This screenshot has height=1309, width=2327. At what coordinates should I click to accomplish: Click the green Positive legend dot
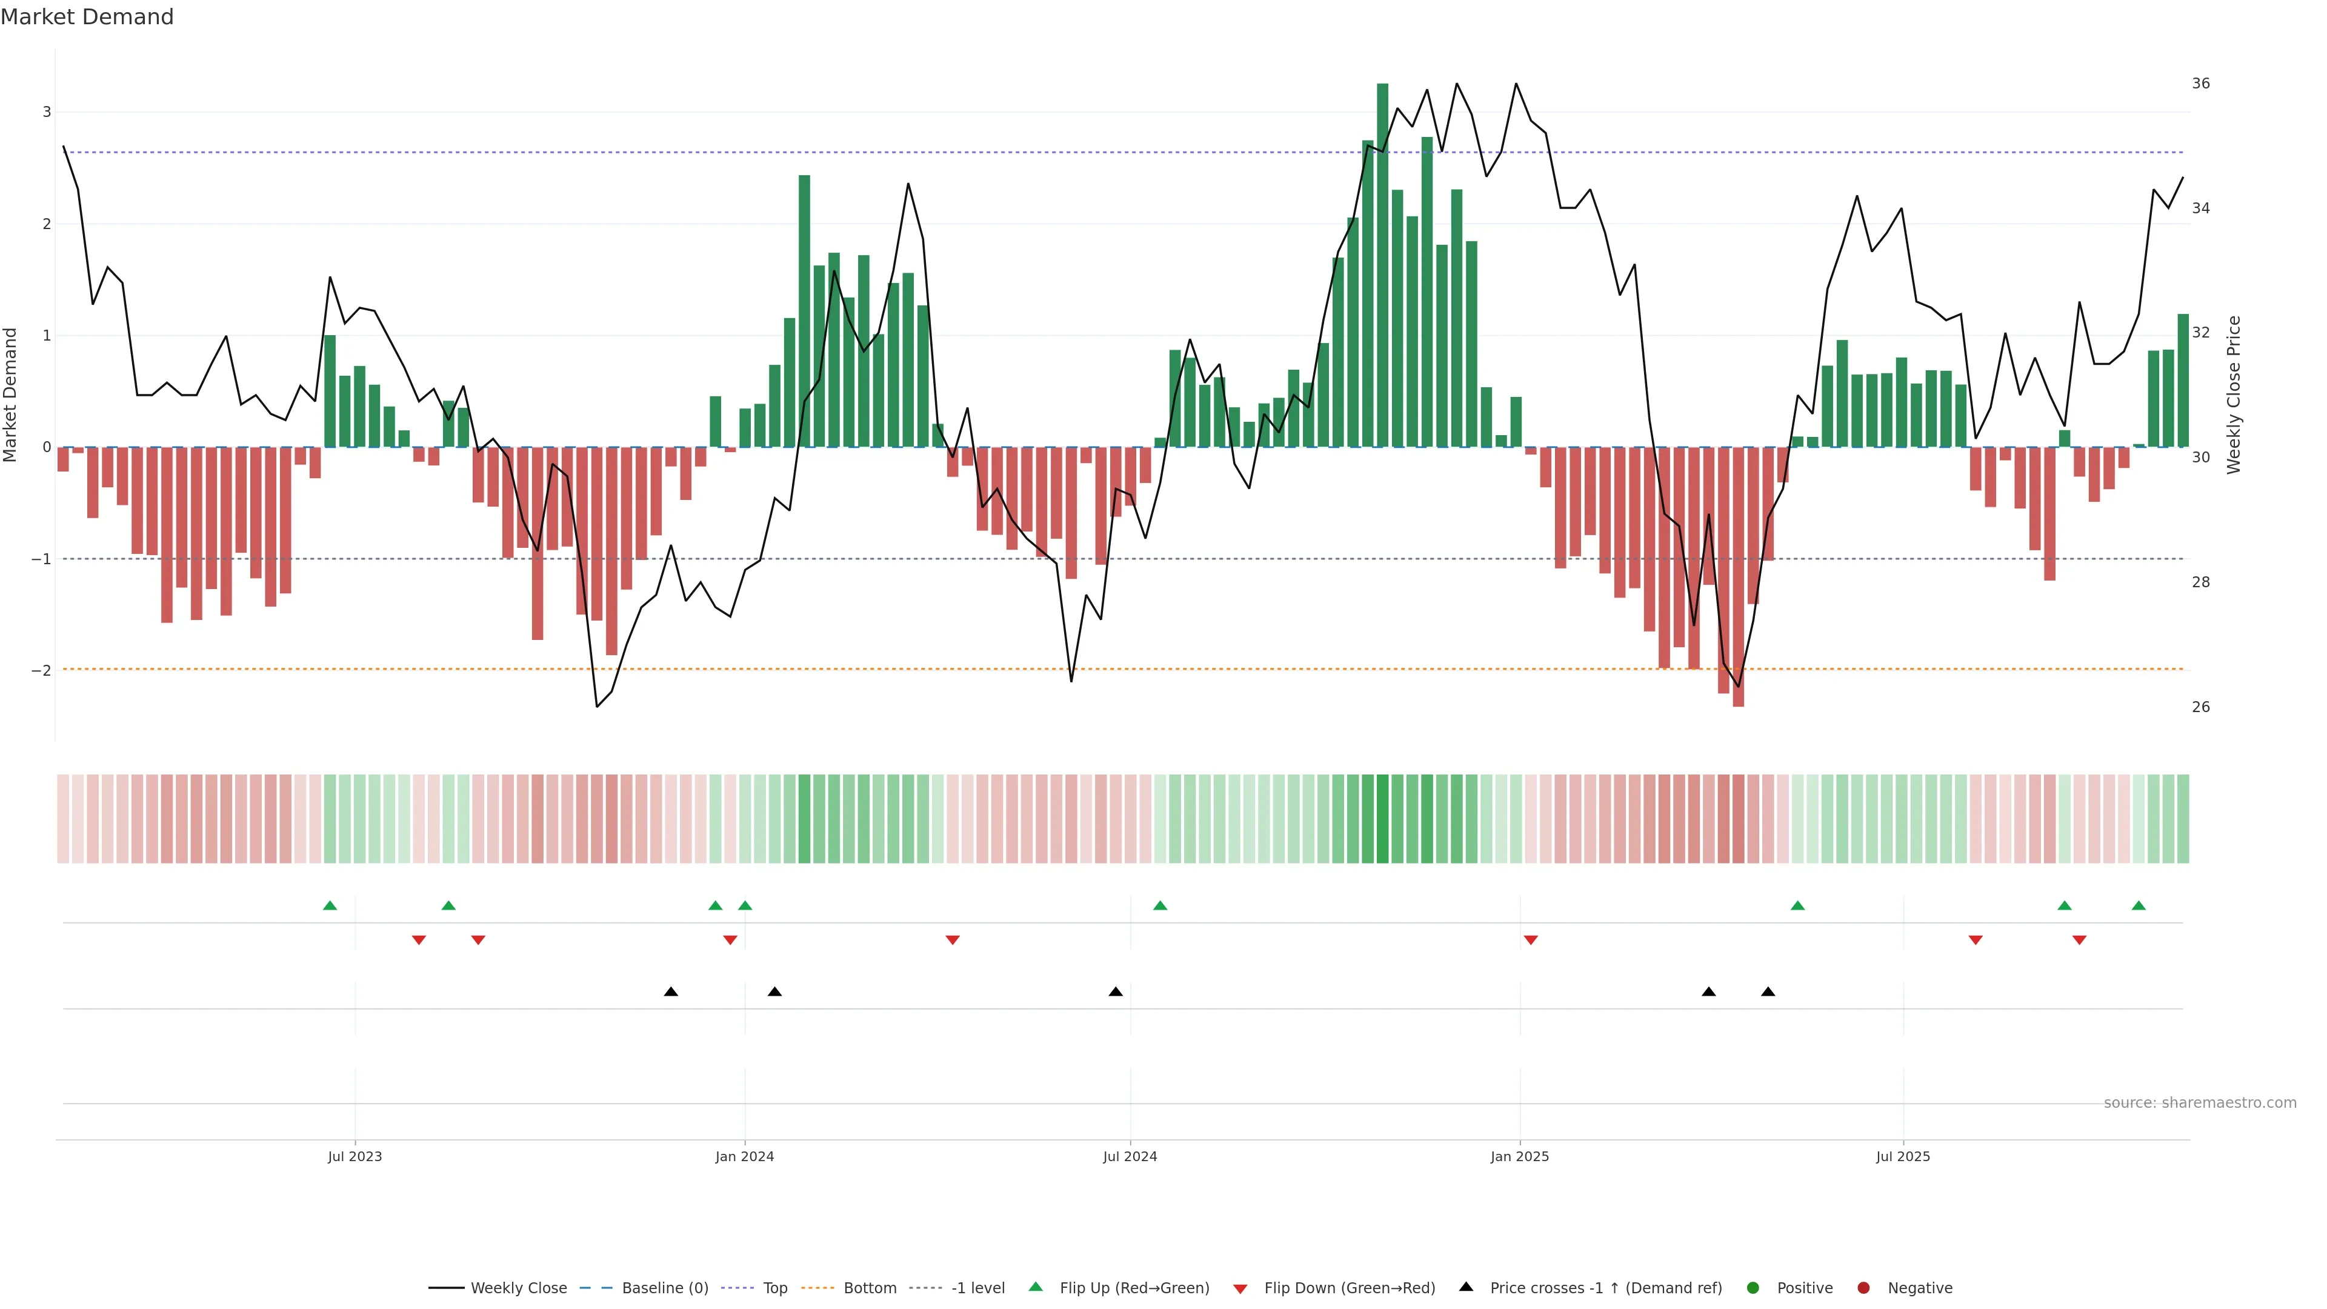[1753, 1288]
